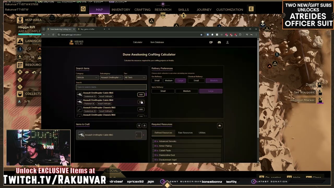Click the trash icon in Items to Craft
334x188 pixels.
139,126
